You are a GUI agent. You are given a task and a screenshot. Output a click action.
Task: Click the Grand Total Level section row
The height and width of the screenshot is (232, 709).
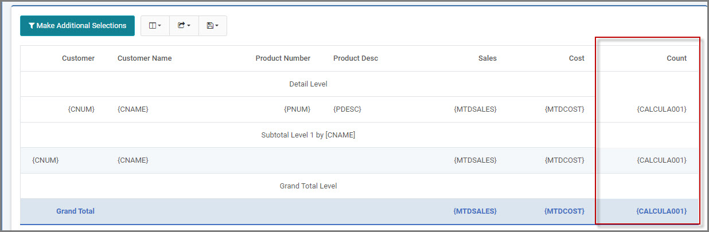(360, 186)
